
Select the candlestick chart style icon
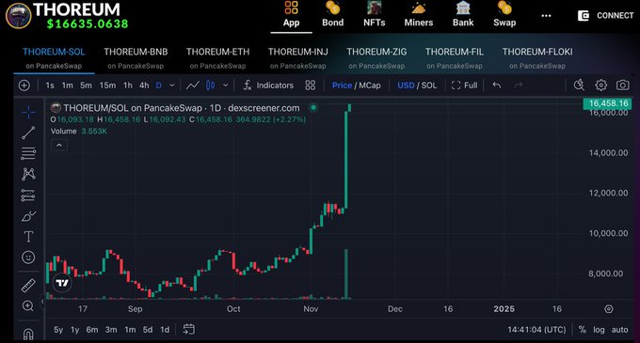pos(210,86)
